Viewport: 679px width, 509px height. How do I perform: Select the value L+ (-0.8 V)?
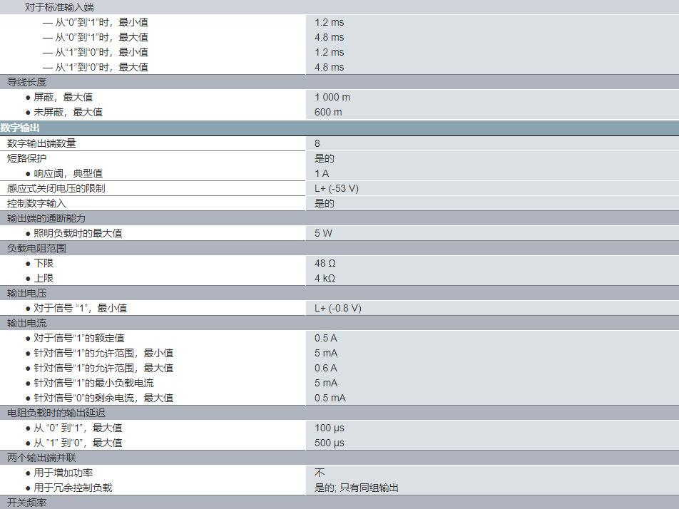tap(337, 308)
